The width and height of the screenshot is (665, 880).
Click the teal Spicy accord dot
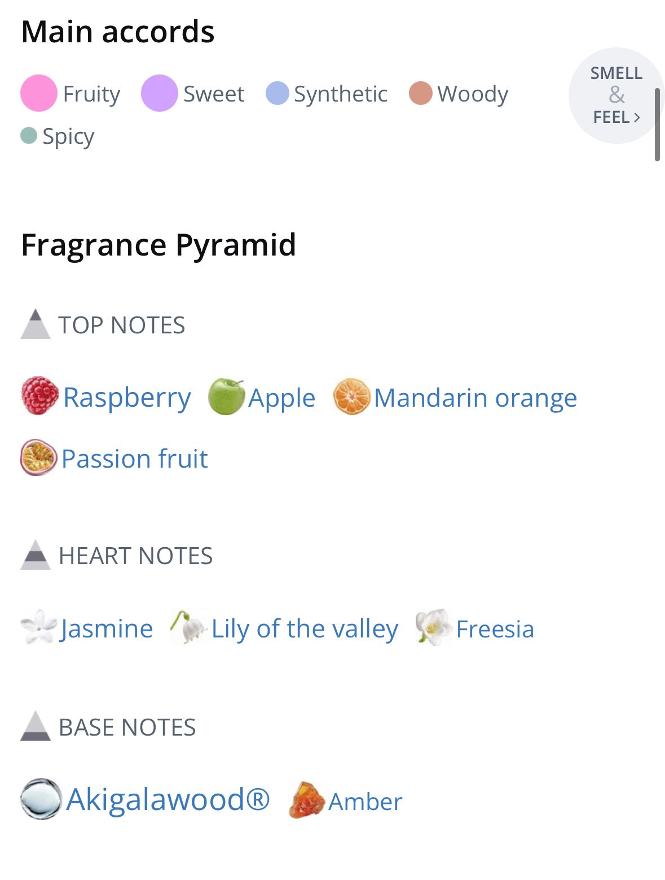[x=29, y=135]
